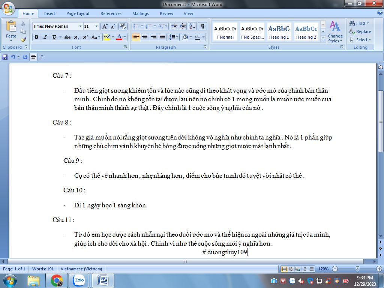Center align the paragraph
The width and height of the screenshot is (384, 288).
coord(145,37)
